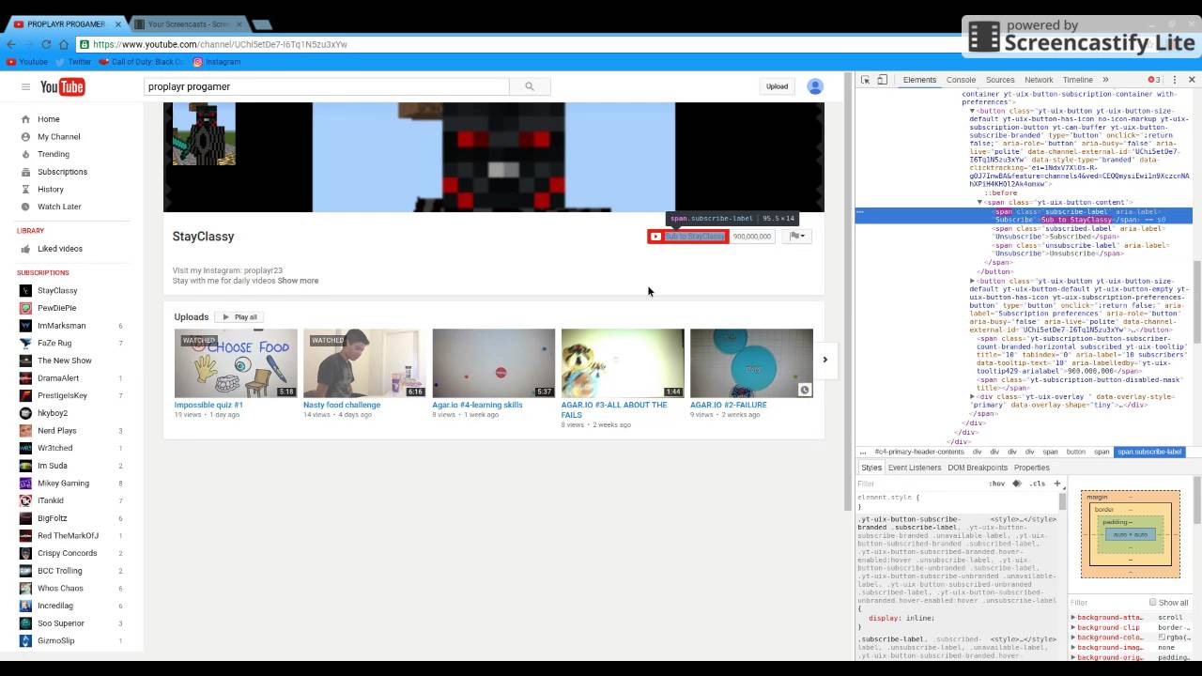Open the YouTube hamburger guide menu

pyautogui.click(x=25, y=86)
